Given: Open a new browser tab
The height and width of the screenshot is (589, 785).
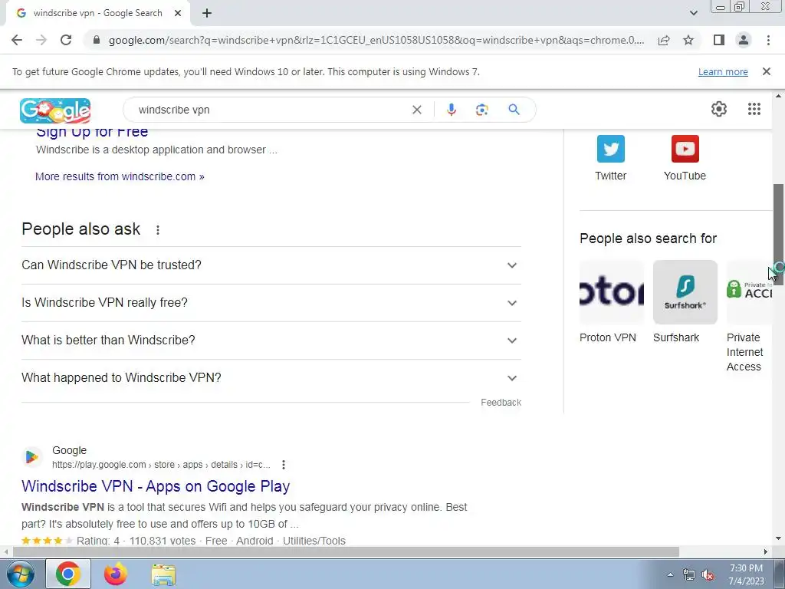Looking at the screenshot, I should point(207,13).
